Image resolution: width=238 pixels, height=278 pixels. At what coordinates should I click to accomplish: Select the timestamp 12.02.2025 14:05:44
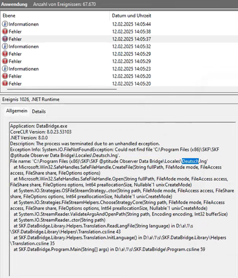(131, 24)
